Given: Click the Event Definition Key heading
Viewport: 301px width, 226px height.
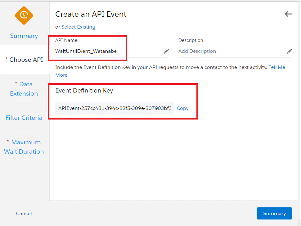Looking at the screenshot, I should (x=84, y=90).
